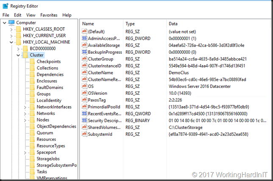273x181 pixels.
Task: Select the 10.0 (14393) data value
Action: click(x=180, y=93)
